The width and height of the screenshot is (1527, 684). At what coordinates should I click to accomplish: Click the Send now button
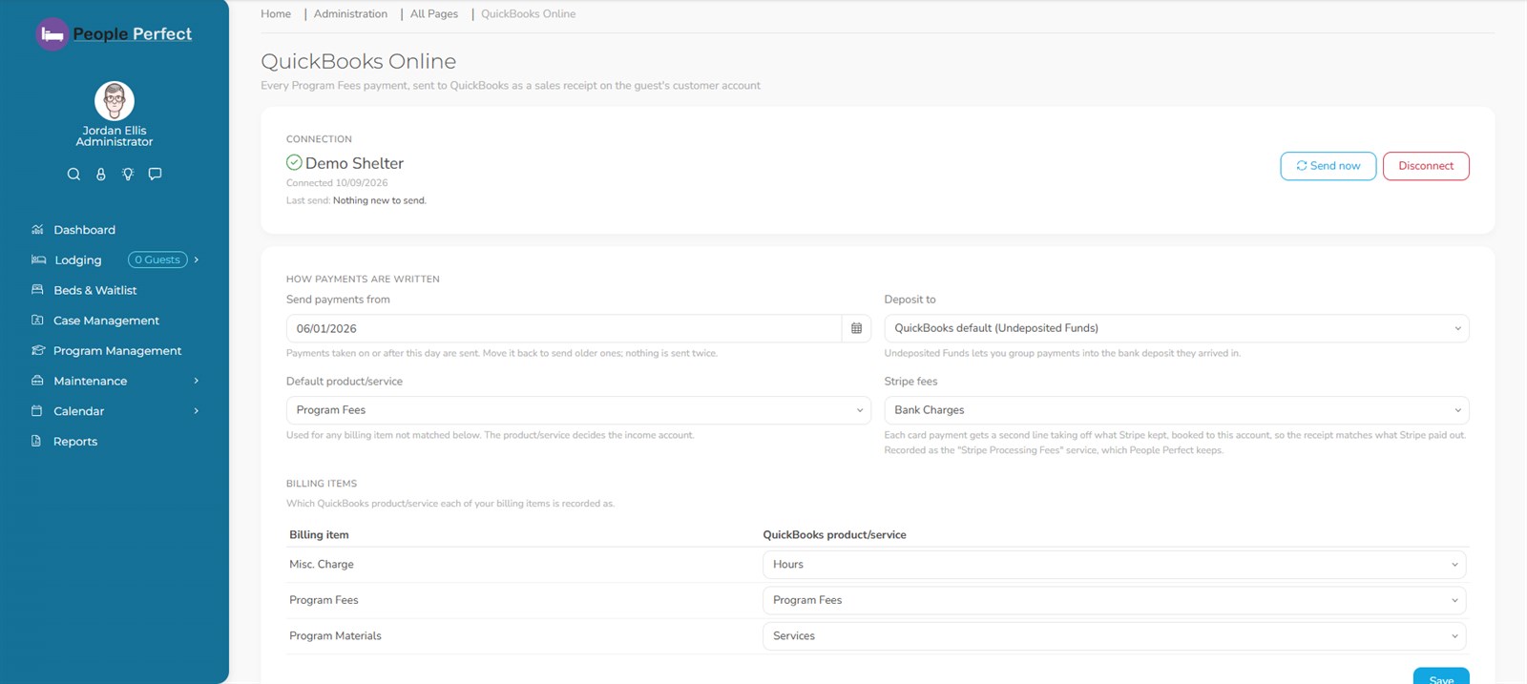pyautogui.click(x=1328, y=166)
